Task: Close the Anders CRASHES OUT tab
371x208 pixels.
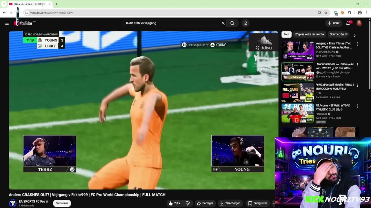Action: click(x=49, y=4)
